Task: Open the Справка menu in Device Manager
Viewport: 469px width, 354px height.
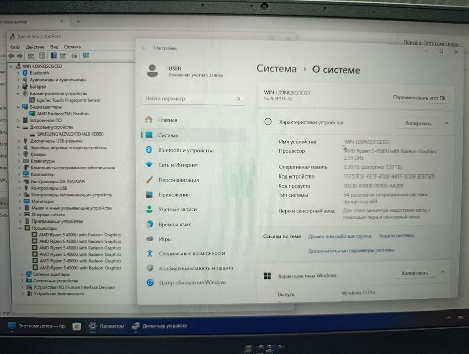Action: [72, 47]
